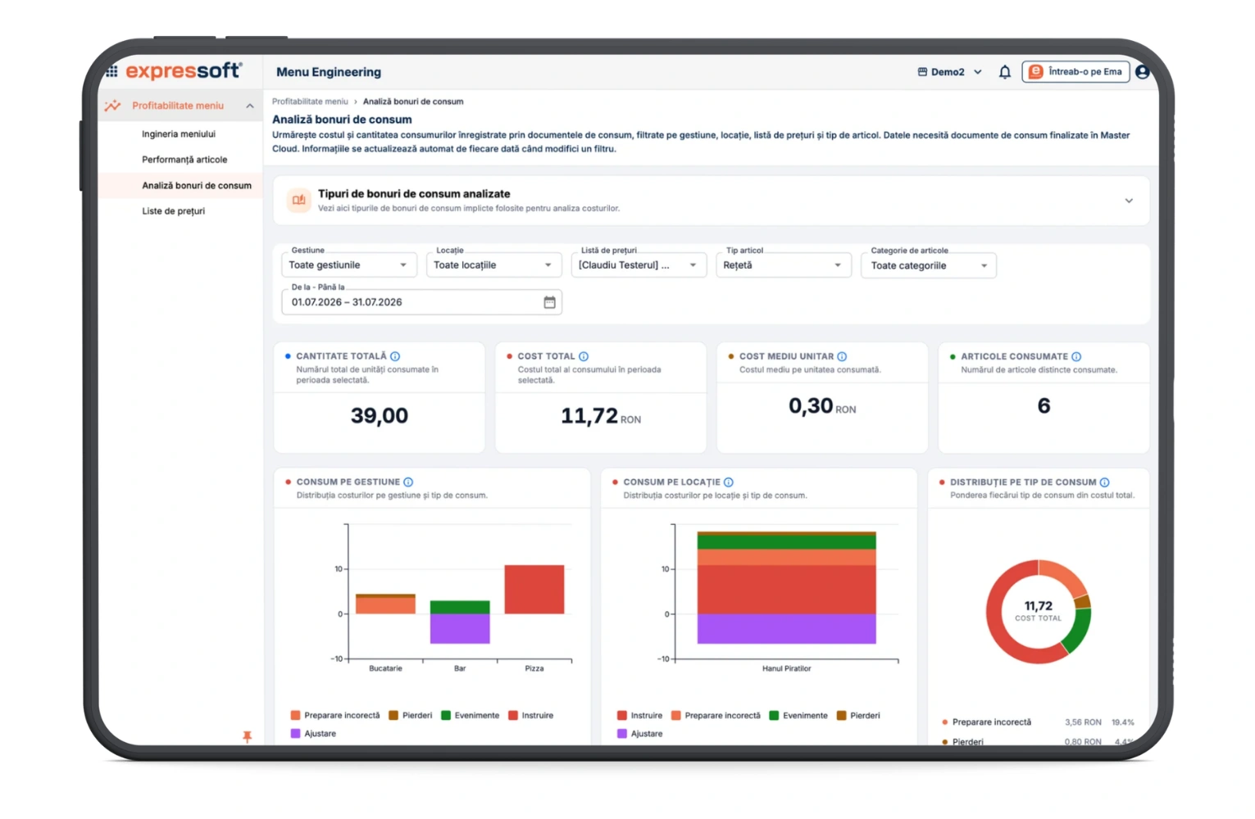Click info icon next to Cantitate Totală
The image size is (1255, 819).
tap(395, 356)
